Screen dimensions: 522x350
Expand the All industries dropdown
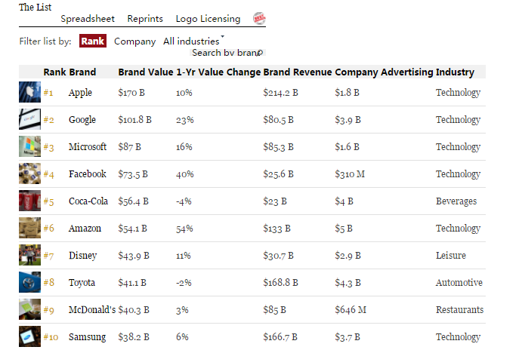click(x=194, y=41)
